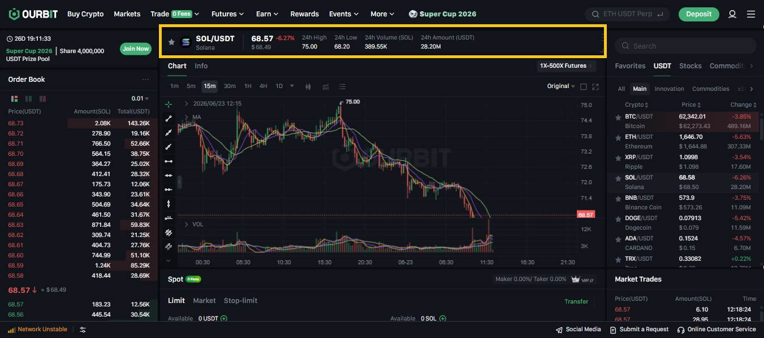Select the vertical segment drawing tool
This screenshot has width=764, height=338.
tap(169, 204)
